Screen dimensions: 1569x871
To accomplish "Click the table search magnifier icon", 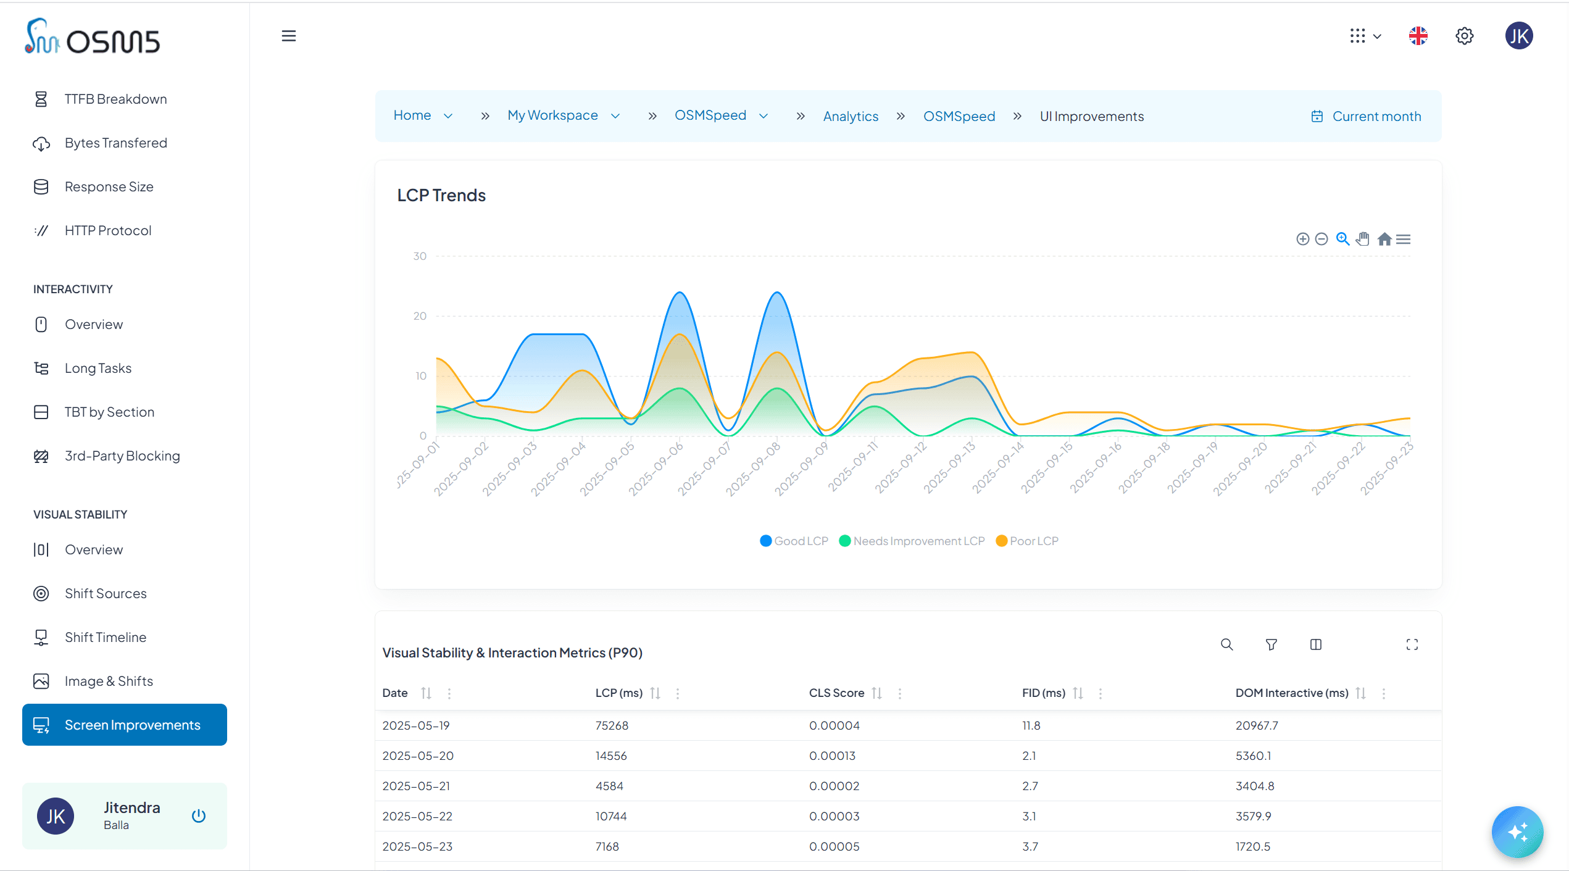I will point(1226,644).
